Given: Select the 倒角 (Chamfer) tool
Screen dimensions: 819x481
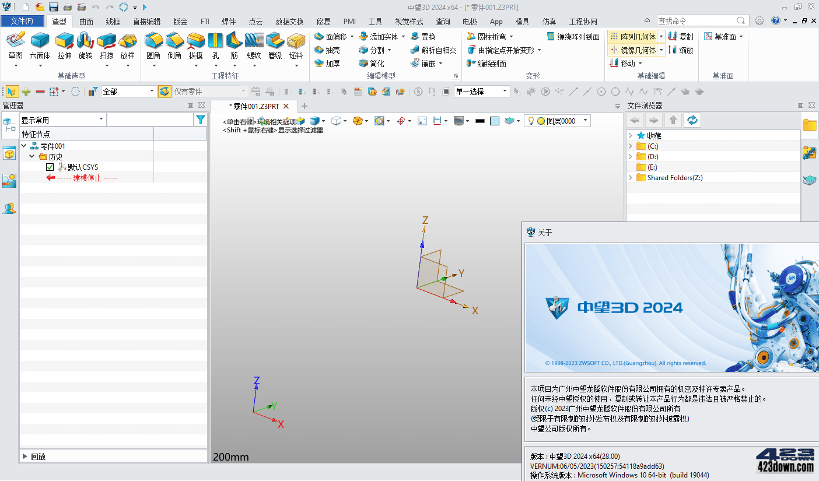Looking at the screenshot, I should click(174, 47).
